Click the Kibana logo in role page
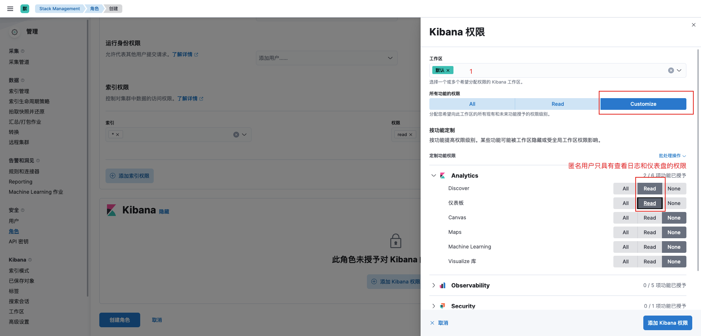The width and height of the screenshot is (701, 336). click(x=111, y=210)
